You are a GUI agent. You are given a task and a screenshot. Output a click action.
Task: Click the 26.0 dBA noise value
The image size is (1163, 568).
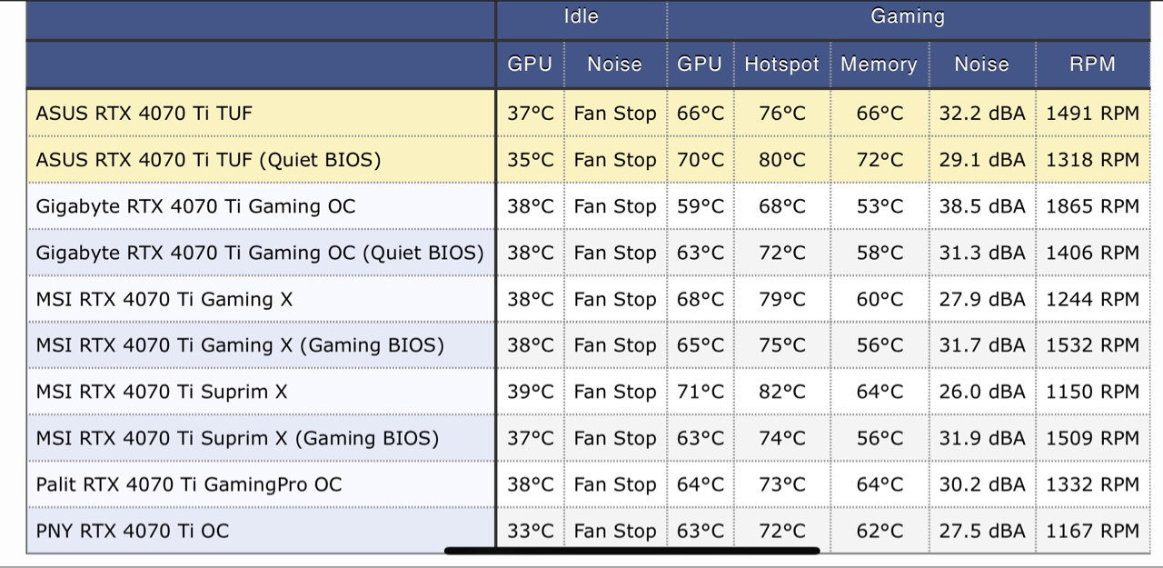coord(981,392)
